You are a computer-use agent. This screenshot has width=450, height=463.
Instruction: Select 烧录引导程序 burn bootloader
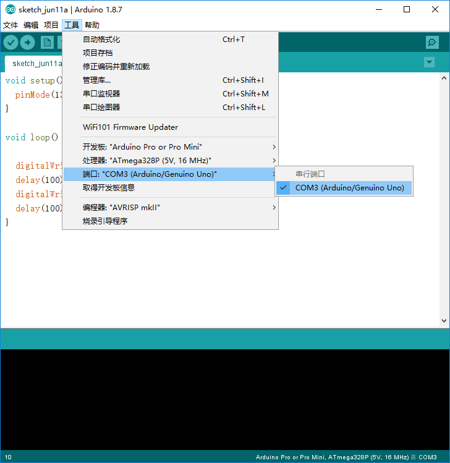[x=171, y=221]
